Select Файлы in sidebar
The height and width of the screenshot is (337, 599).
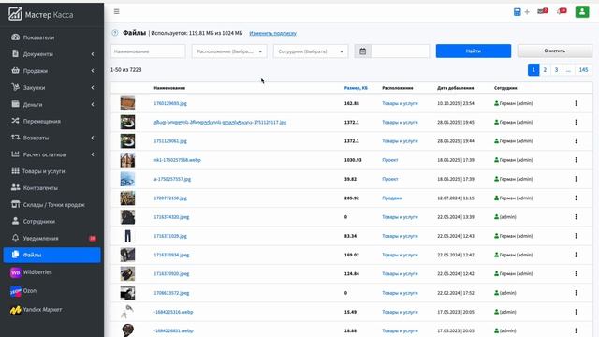pyautogui.click(x=52, y=255)
